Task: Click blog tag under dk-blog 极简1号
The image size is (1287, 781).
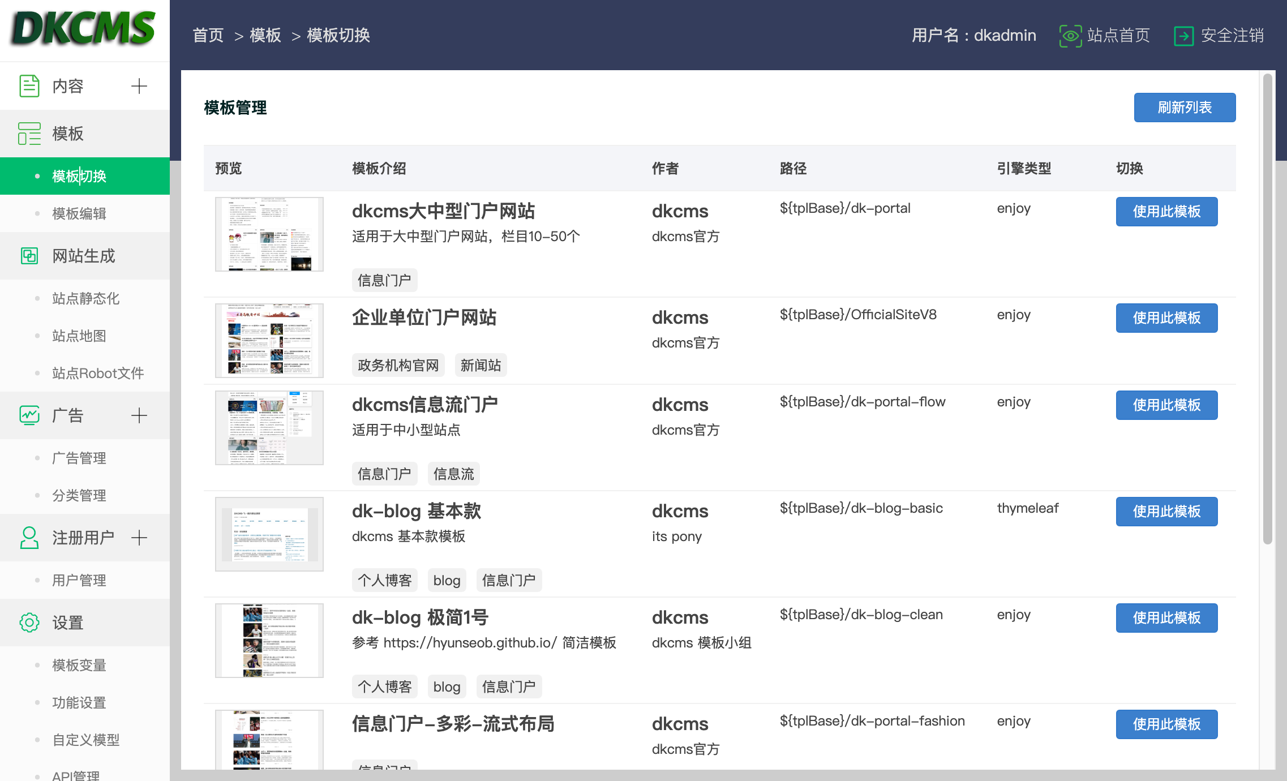Action: coord(447,687)
